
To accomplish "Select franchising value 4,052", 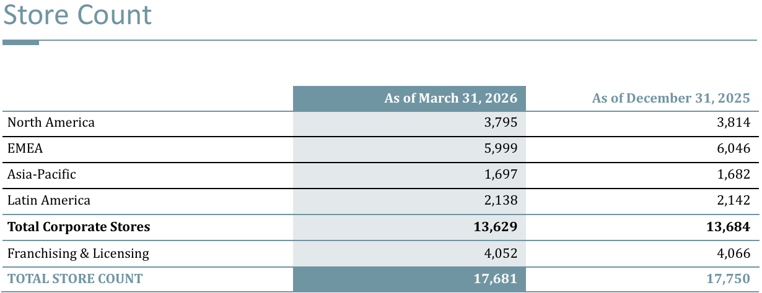I will (501, 253).
